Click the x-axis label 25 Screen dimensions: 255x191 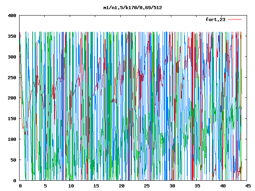[147, 186]
